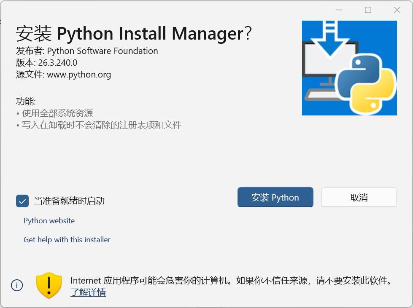Cancel installation with 取消 button
This screenshot has height=308, width=413.
pyautogui.click(x=359, y=197)
